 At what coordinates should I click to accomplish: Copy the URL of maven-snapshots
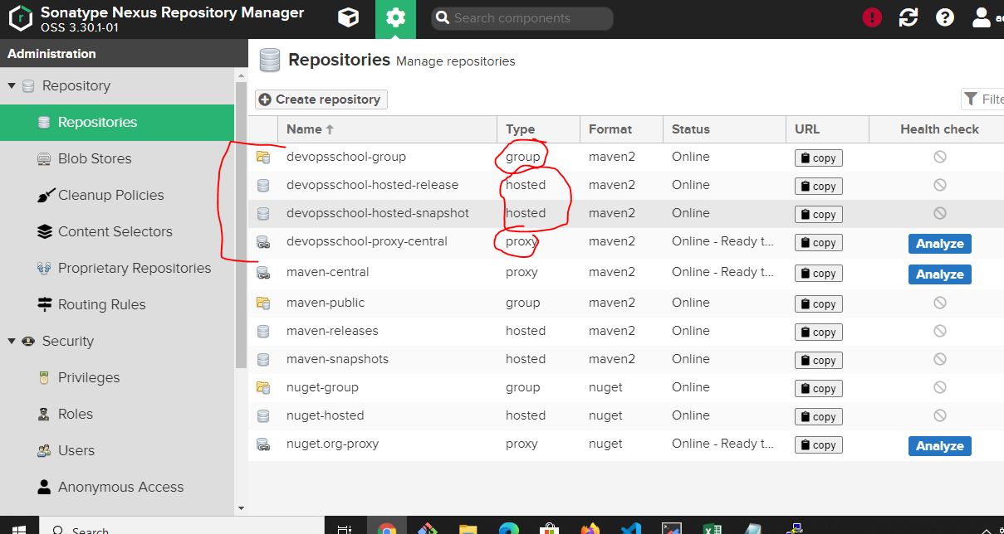click(819, 361)
